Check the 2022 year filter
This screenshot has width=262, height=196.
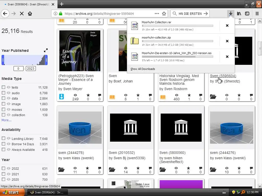click(x=3, y=168)
